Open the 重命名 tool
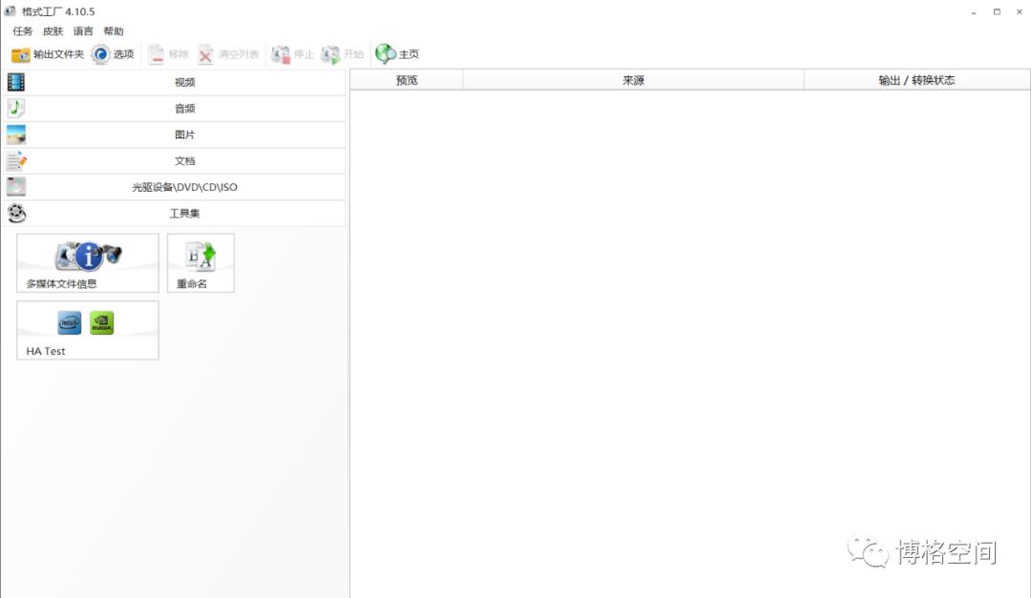Screen dimensions: 1031x598 click(x=200, y=263)
